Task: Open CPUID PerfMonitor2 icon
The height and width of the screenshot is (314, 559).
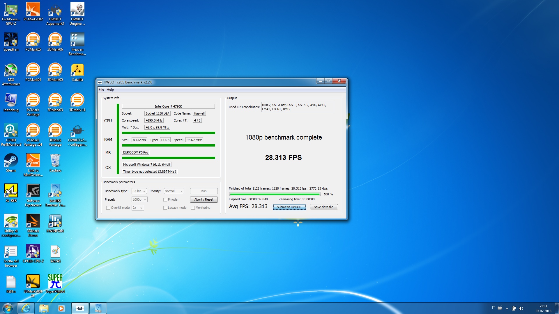Action: (11, 135)
